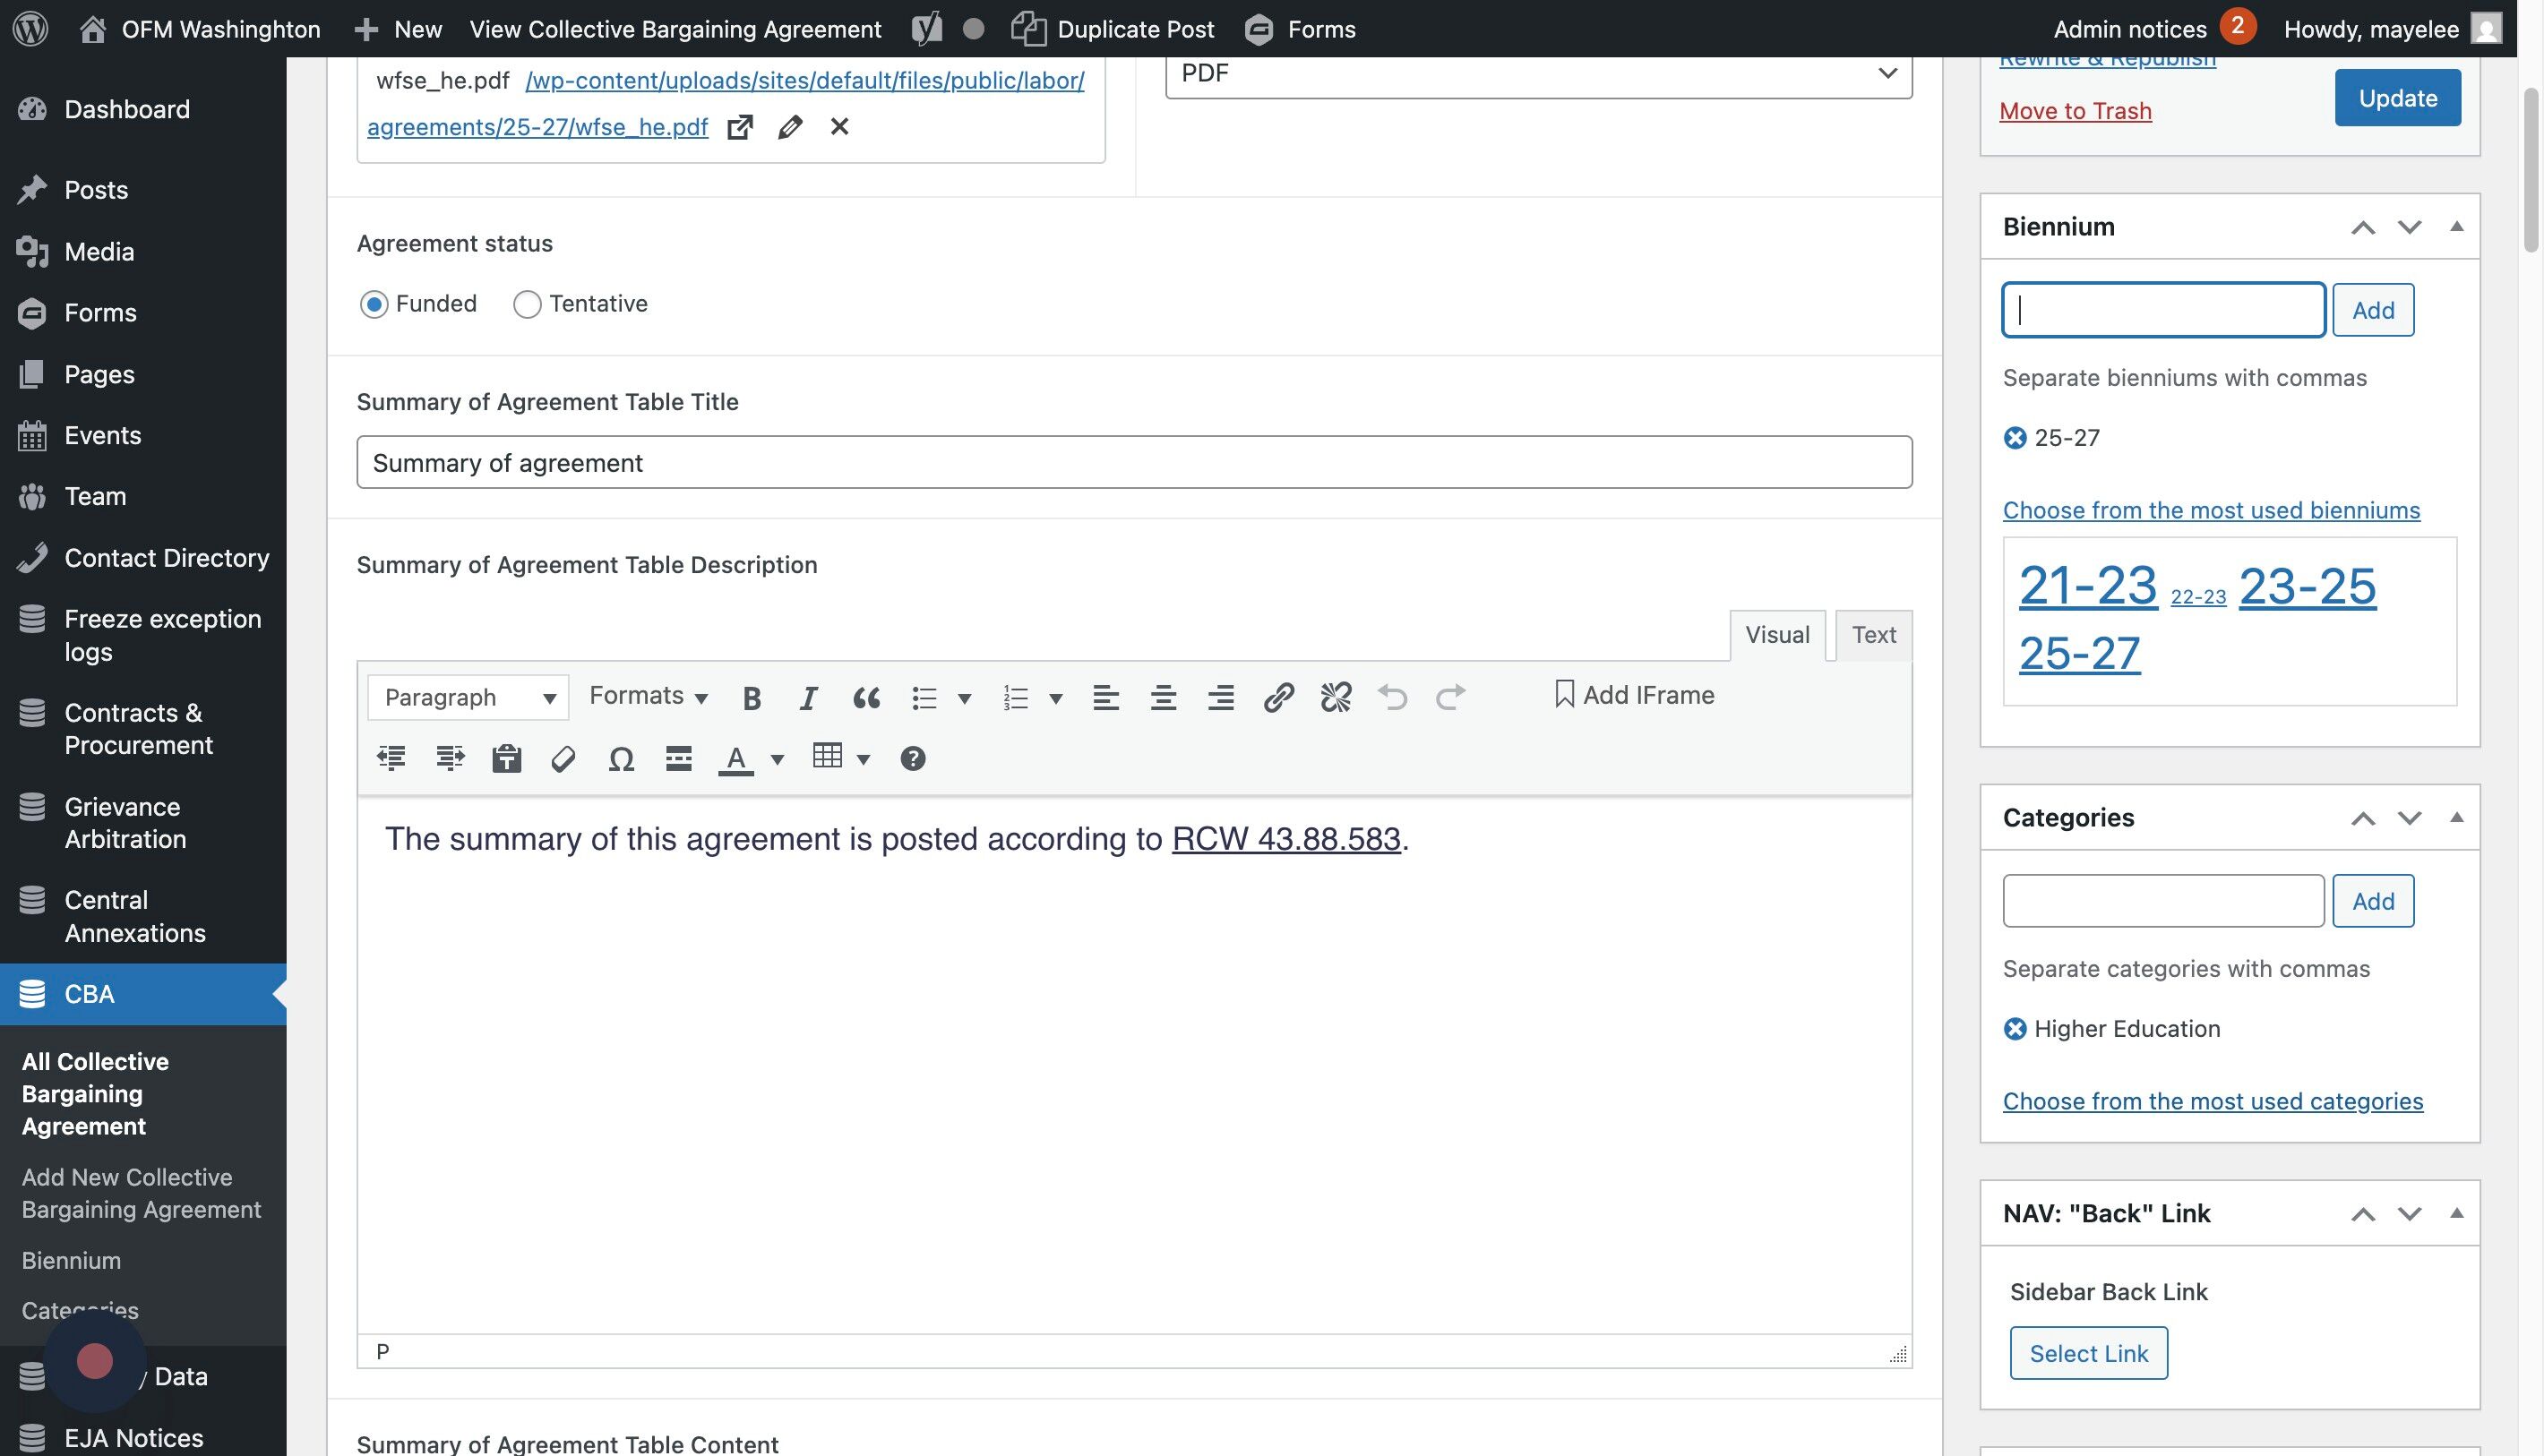This screenshot has width=2544, height=1456.
Task: Click the Clear formatting eraser icon
Action: (x=563, y=759)
